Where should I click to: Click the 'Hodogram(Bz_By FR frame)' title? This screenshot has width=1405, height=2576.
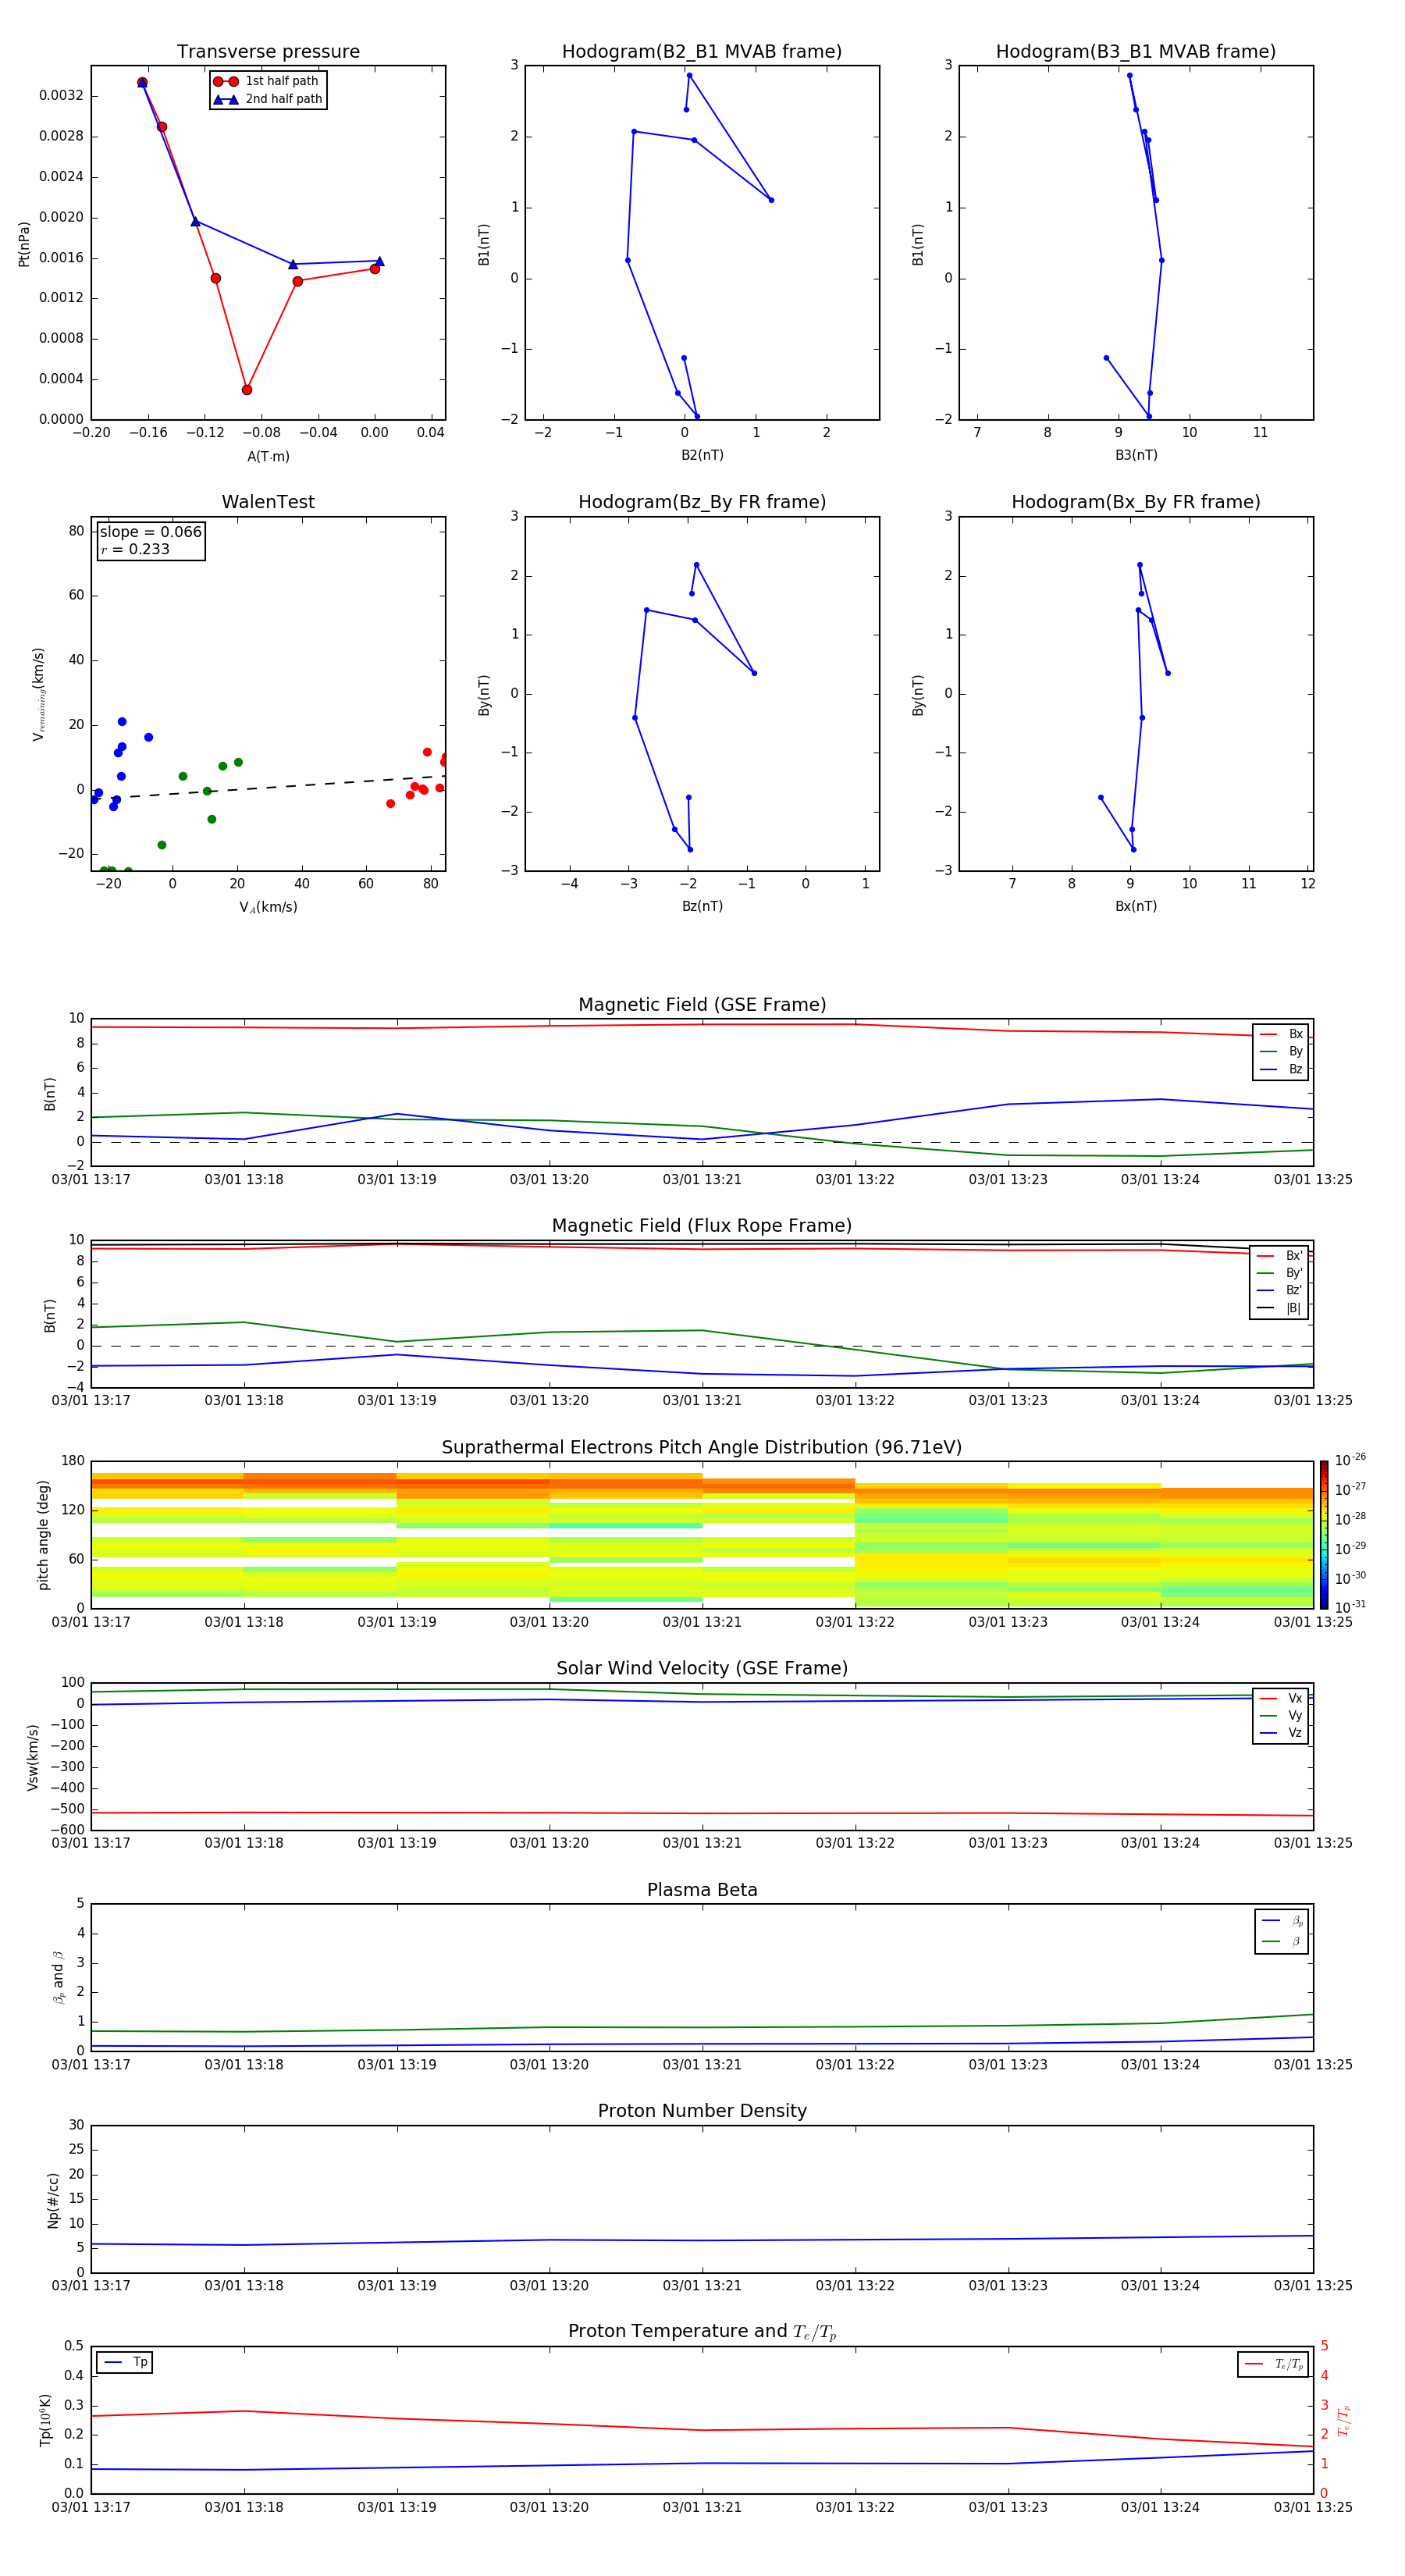(x=702, y=502)
